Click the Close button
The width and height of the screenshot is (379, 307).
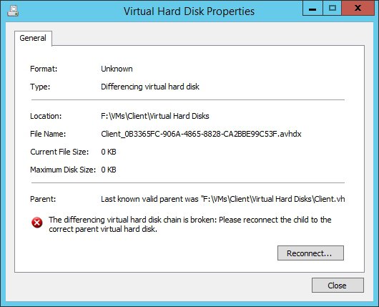click(338, 286)
